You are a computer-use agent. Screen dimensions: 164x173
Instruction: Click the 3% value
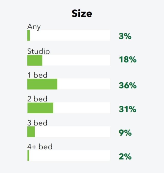coord(125,36)
